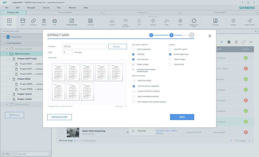Uncheck the Solid fills checkbox
259x157 pixels.
pos(133,54)
